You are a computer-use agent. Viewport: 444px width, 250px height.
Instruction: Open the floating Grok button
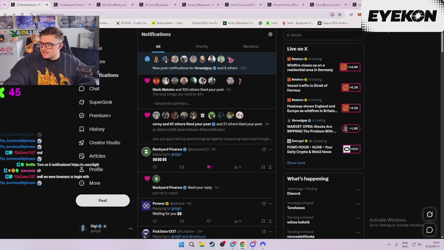coord(430,215)
